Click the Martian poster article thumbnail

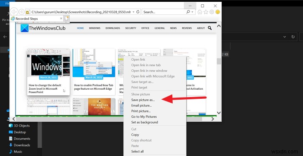pyautogui.click(x=94, y=106)
